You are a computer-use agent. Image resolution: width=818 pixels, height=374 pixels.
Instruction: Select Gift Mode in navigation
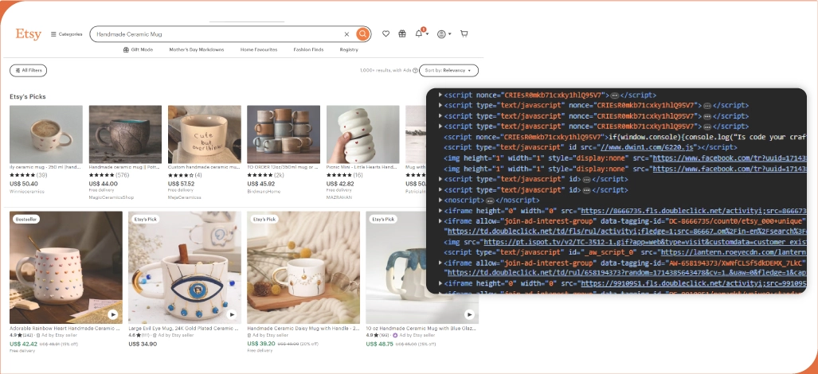138,50
